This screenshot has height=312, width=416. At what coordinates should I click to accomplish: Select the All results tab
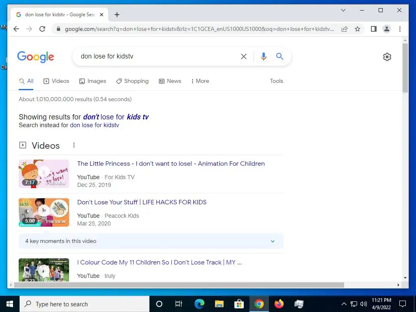[x=26, y=81]
